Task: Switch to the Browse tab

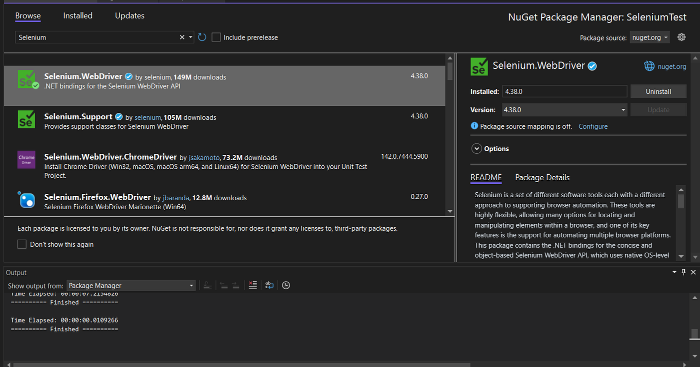Action: pyautogui.click(x=28, y=15)
